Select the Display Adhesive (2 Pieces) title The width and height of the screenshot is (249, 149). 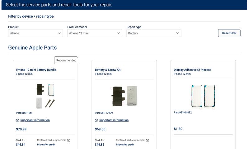pos(192,70)
